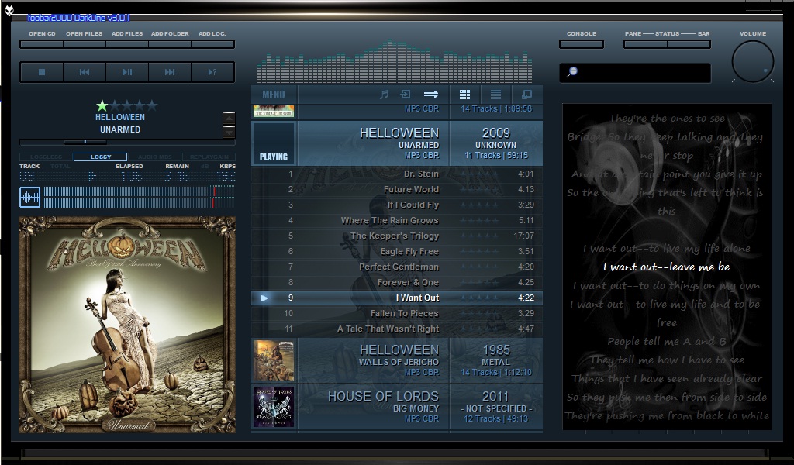Go to the previous track
The image size is (794, 465).
point(85,72)
